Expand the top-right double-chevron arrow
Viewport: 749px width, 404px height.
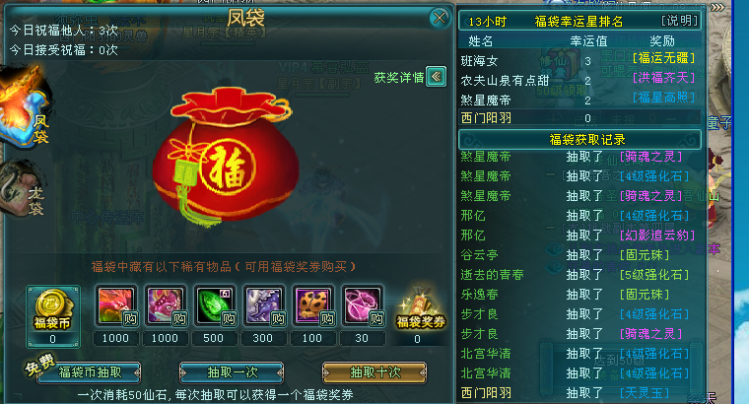(x=717, y=7)
